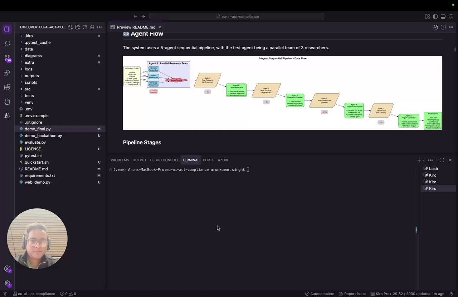Open the Search view in activity bar
The height and width of the screenshot is (297, 458).
[7, 44]
